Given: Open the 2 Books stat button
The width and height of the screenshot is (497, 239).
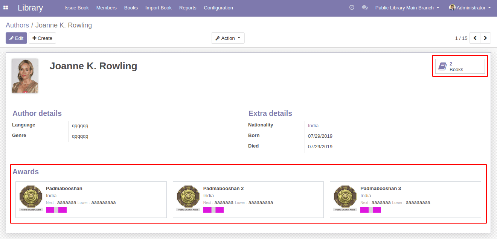Looking at the screenshot, I should (460, 66).
